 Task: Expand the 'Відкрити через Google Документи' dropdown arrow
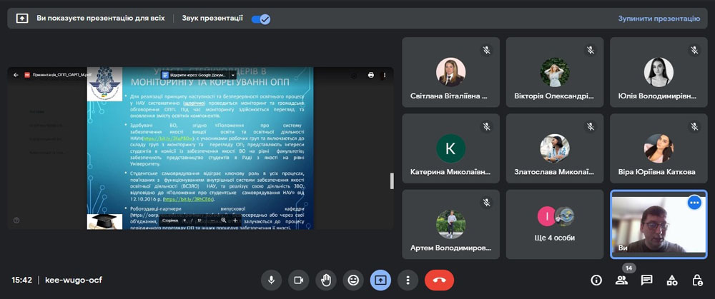tap(232, 74)
